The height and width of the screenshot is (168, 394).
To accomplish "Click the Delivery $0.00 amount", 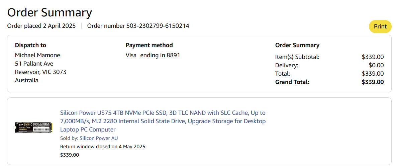I will [376, 65].
